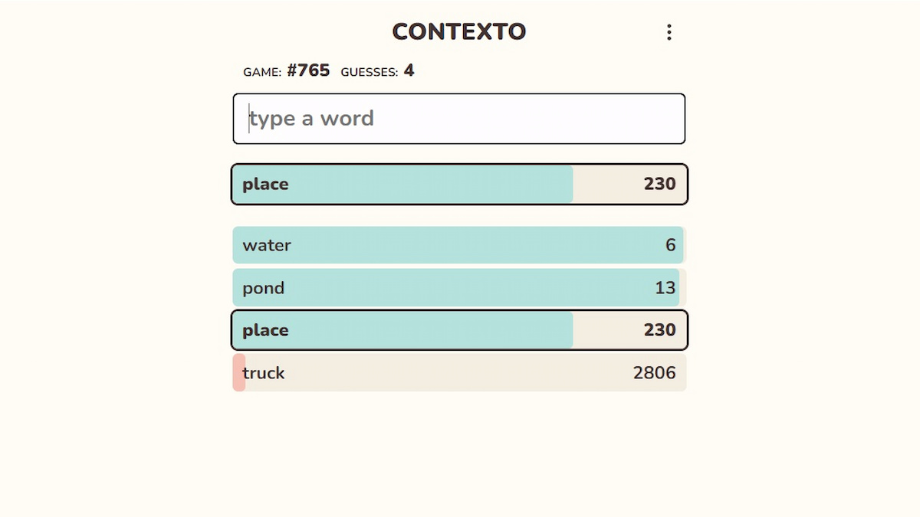Click the game number #765
The height and width of the screenshot is (517, 920).
(308, 70)
